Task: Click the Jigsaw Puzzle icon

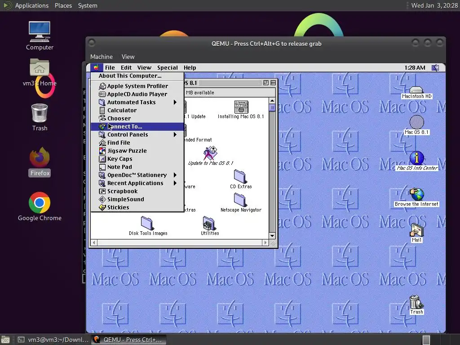Action: (x=102, y=151)
